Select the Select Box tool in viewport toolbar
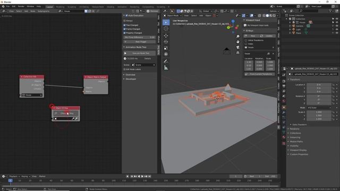This screenshot has height=191, width=340. tap(166, 22)
